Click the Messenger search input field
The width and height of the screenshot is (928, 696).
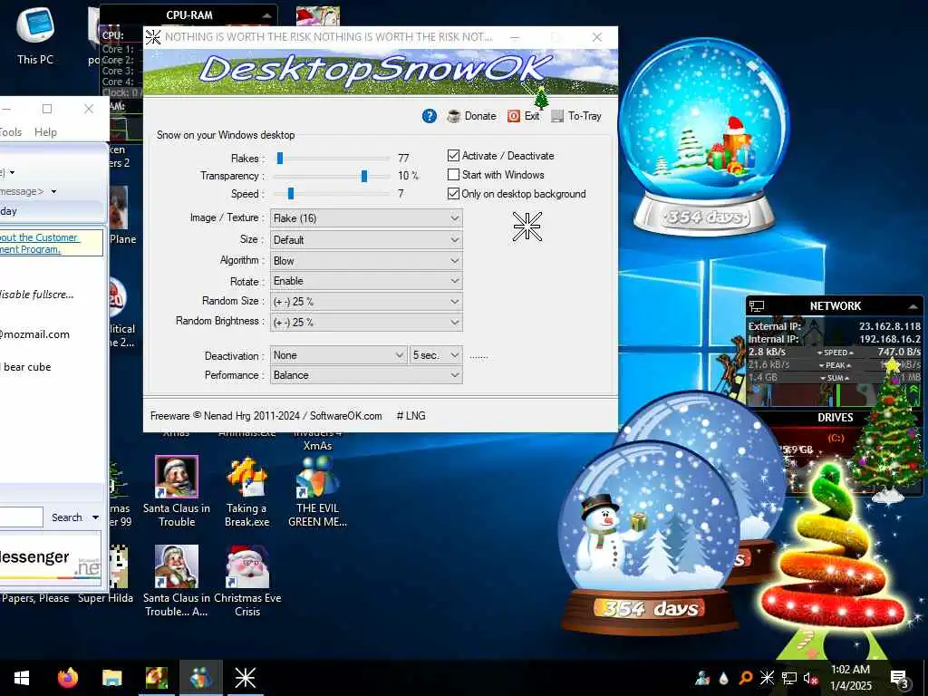(22, 517)
